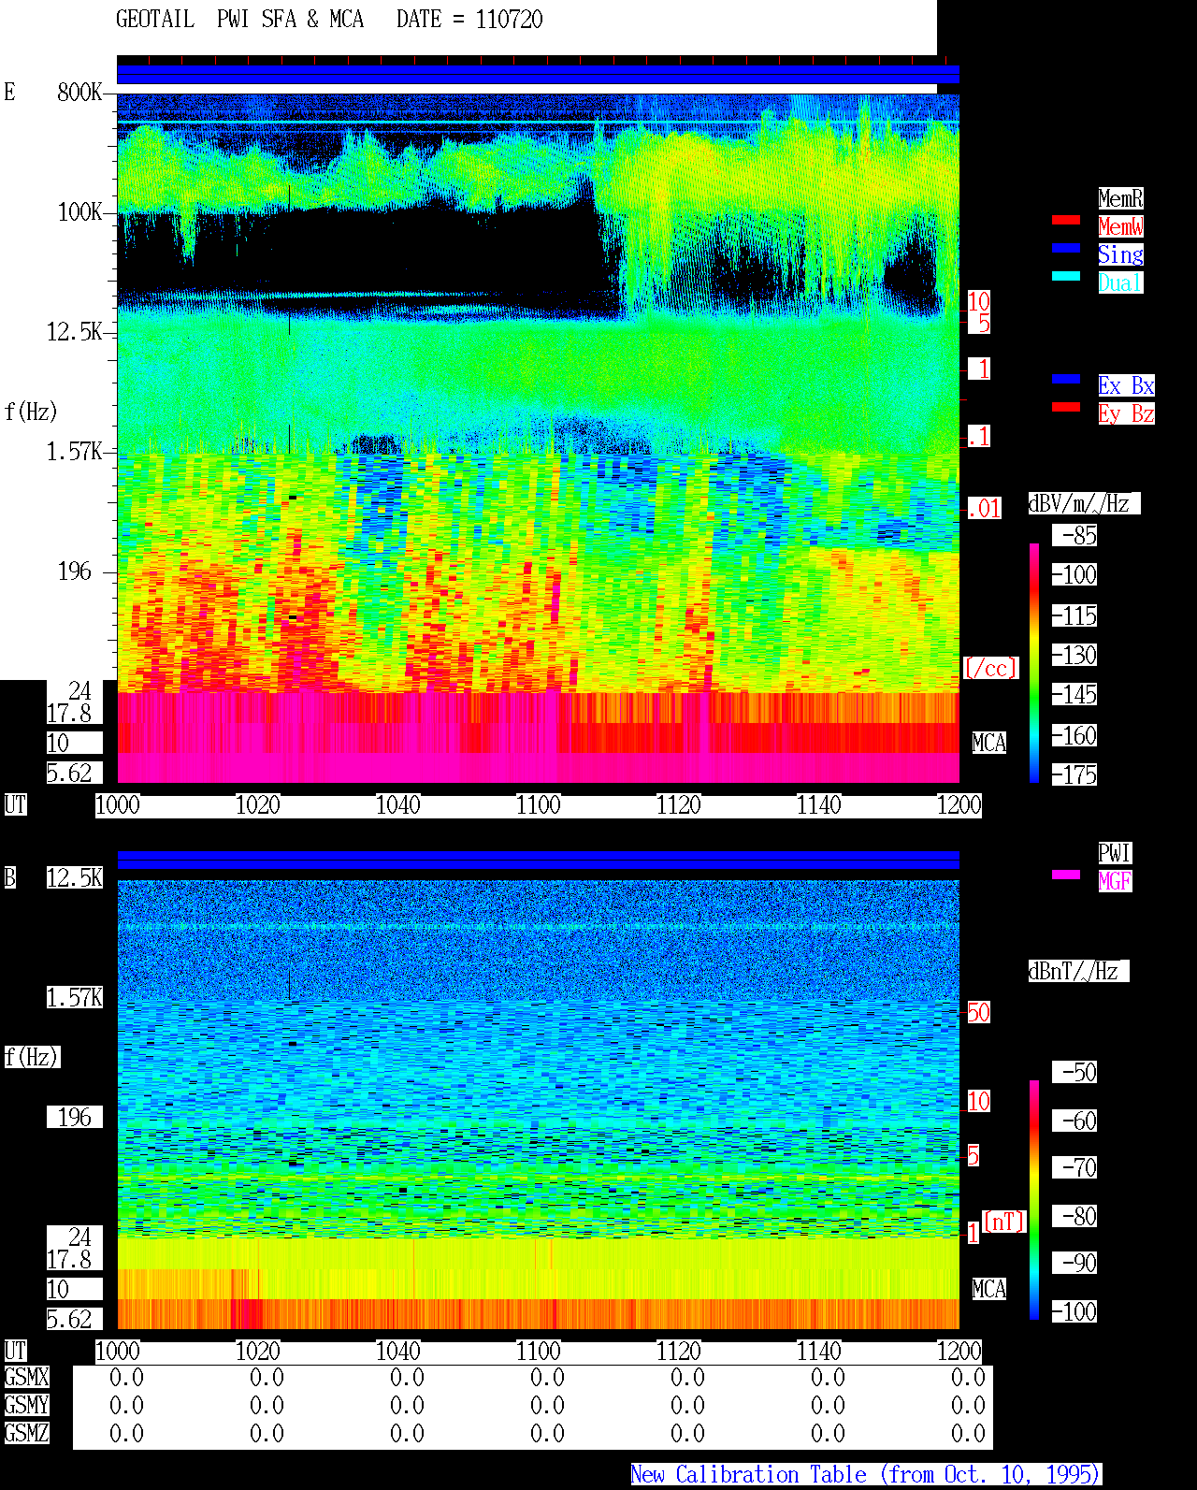The width and height of the screenshot is (1197, 1490).
Task: Click the PWI legend label
Action: tap(1115, 853)
